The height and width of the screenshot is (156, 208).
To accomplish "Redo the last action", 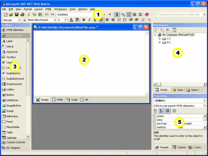I will [x=52, y=15].
